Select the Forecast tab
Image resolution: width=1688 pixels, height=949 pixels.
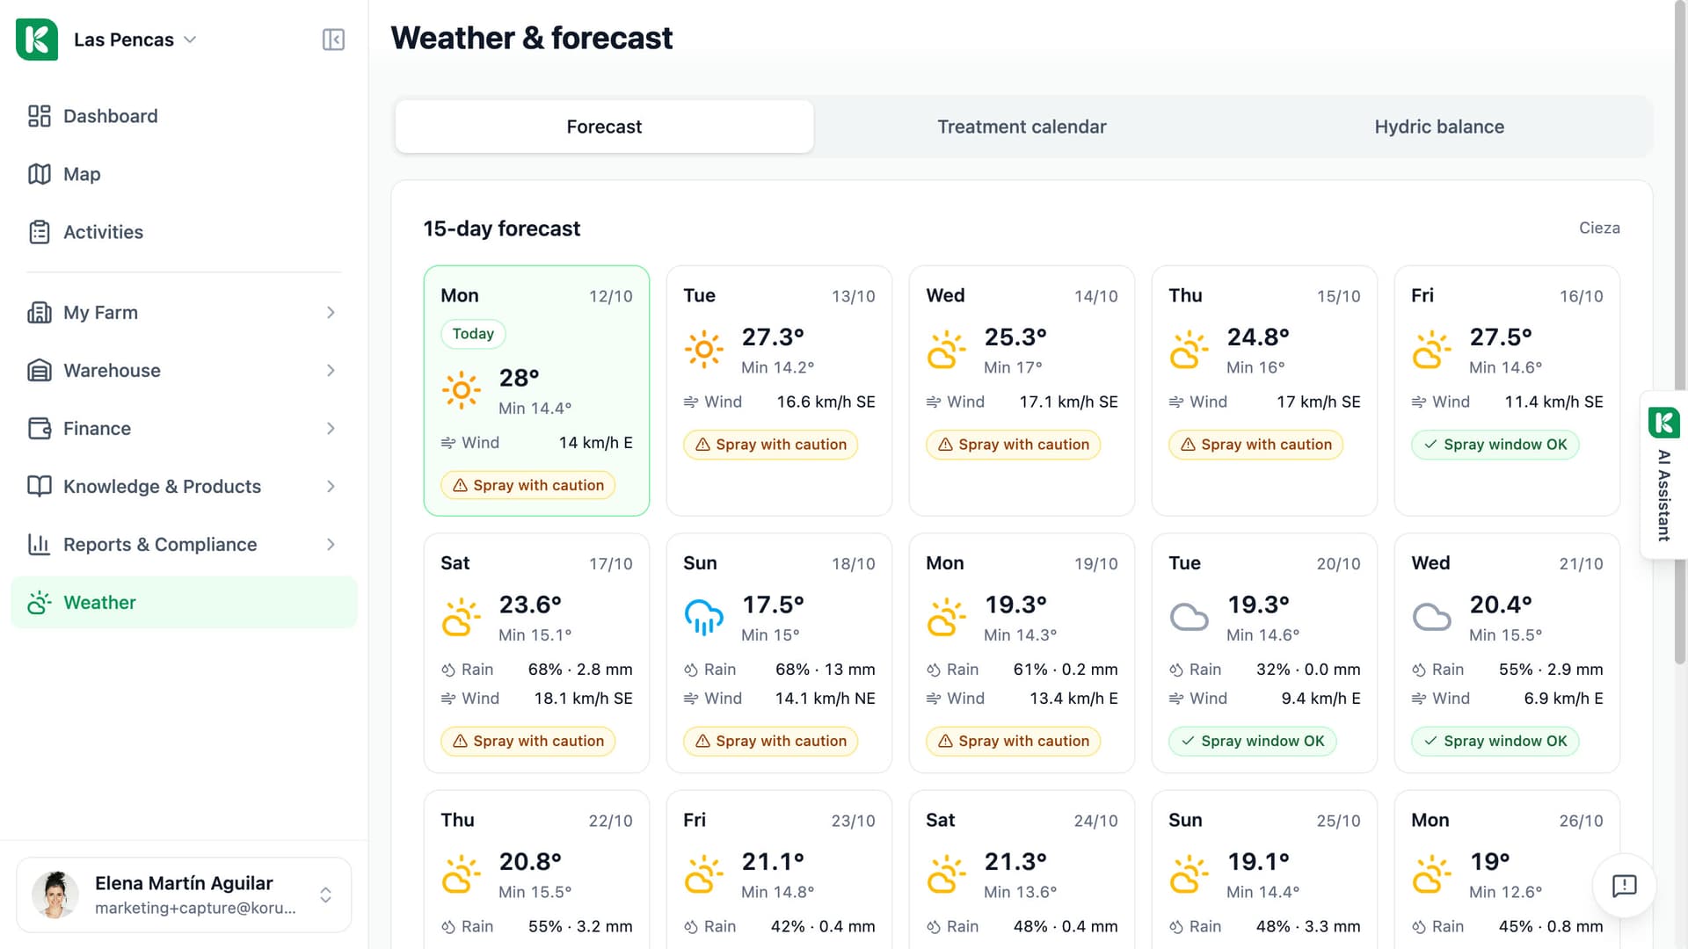pyautogui.click(x=604, y=127)
